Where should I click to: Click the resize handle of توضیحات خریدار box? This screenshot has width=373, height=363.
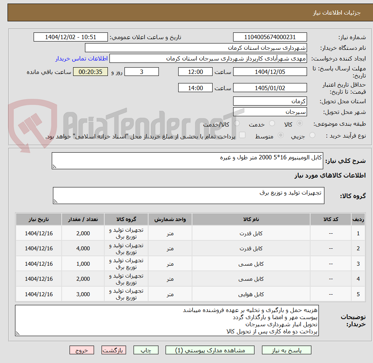(18, 333)
